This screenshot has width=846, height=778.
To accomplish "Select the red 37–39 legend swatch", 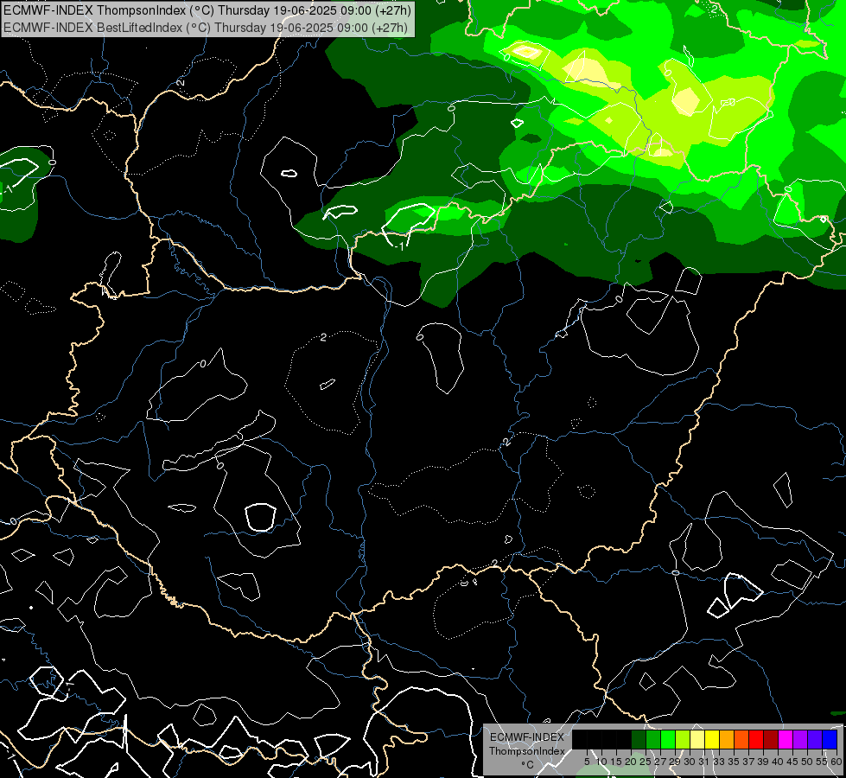I will 756,739.
